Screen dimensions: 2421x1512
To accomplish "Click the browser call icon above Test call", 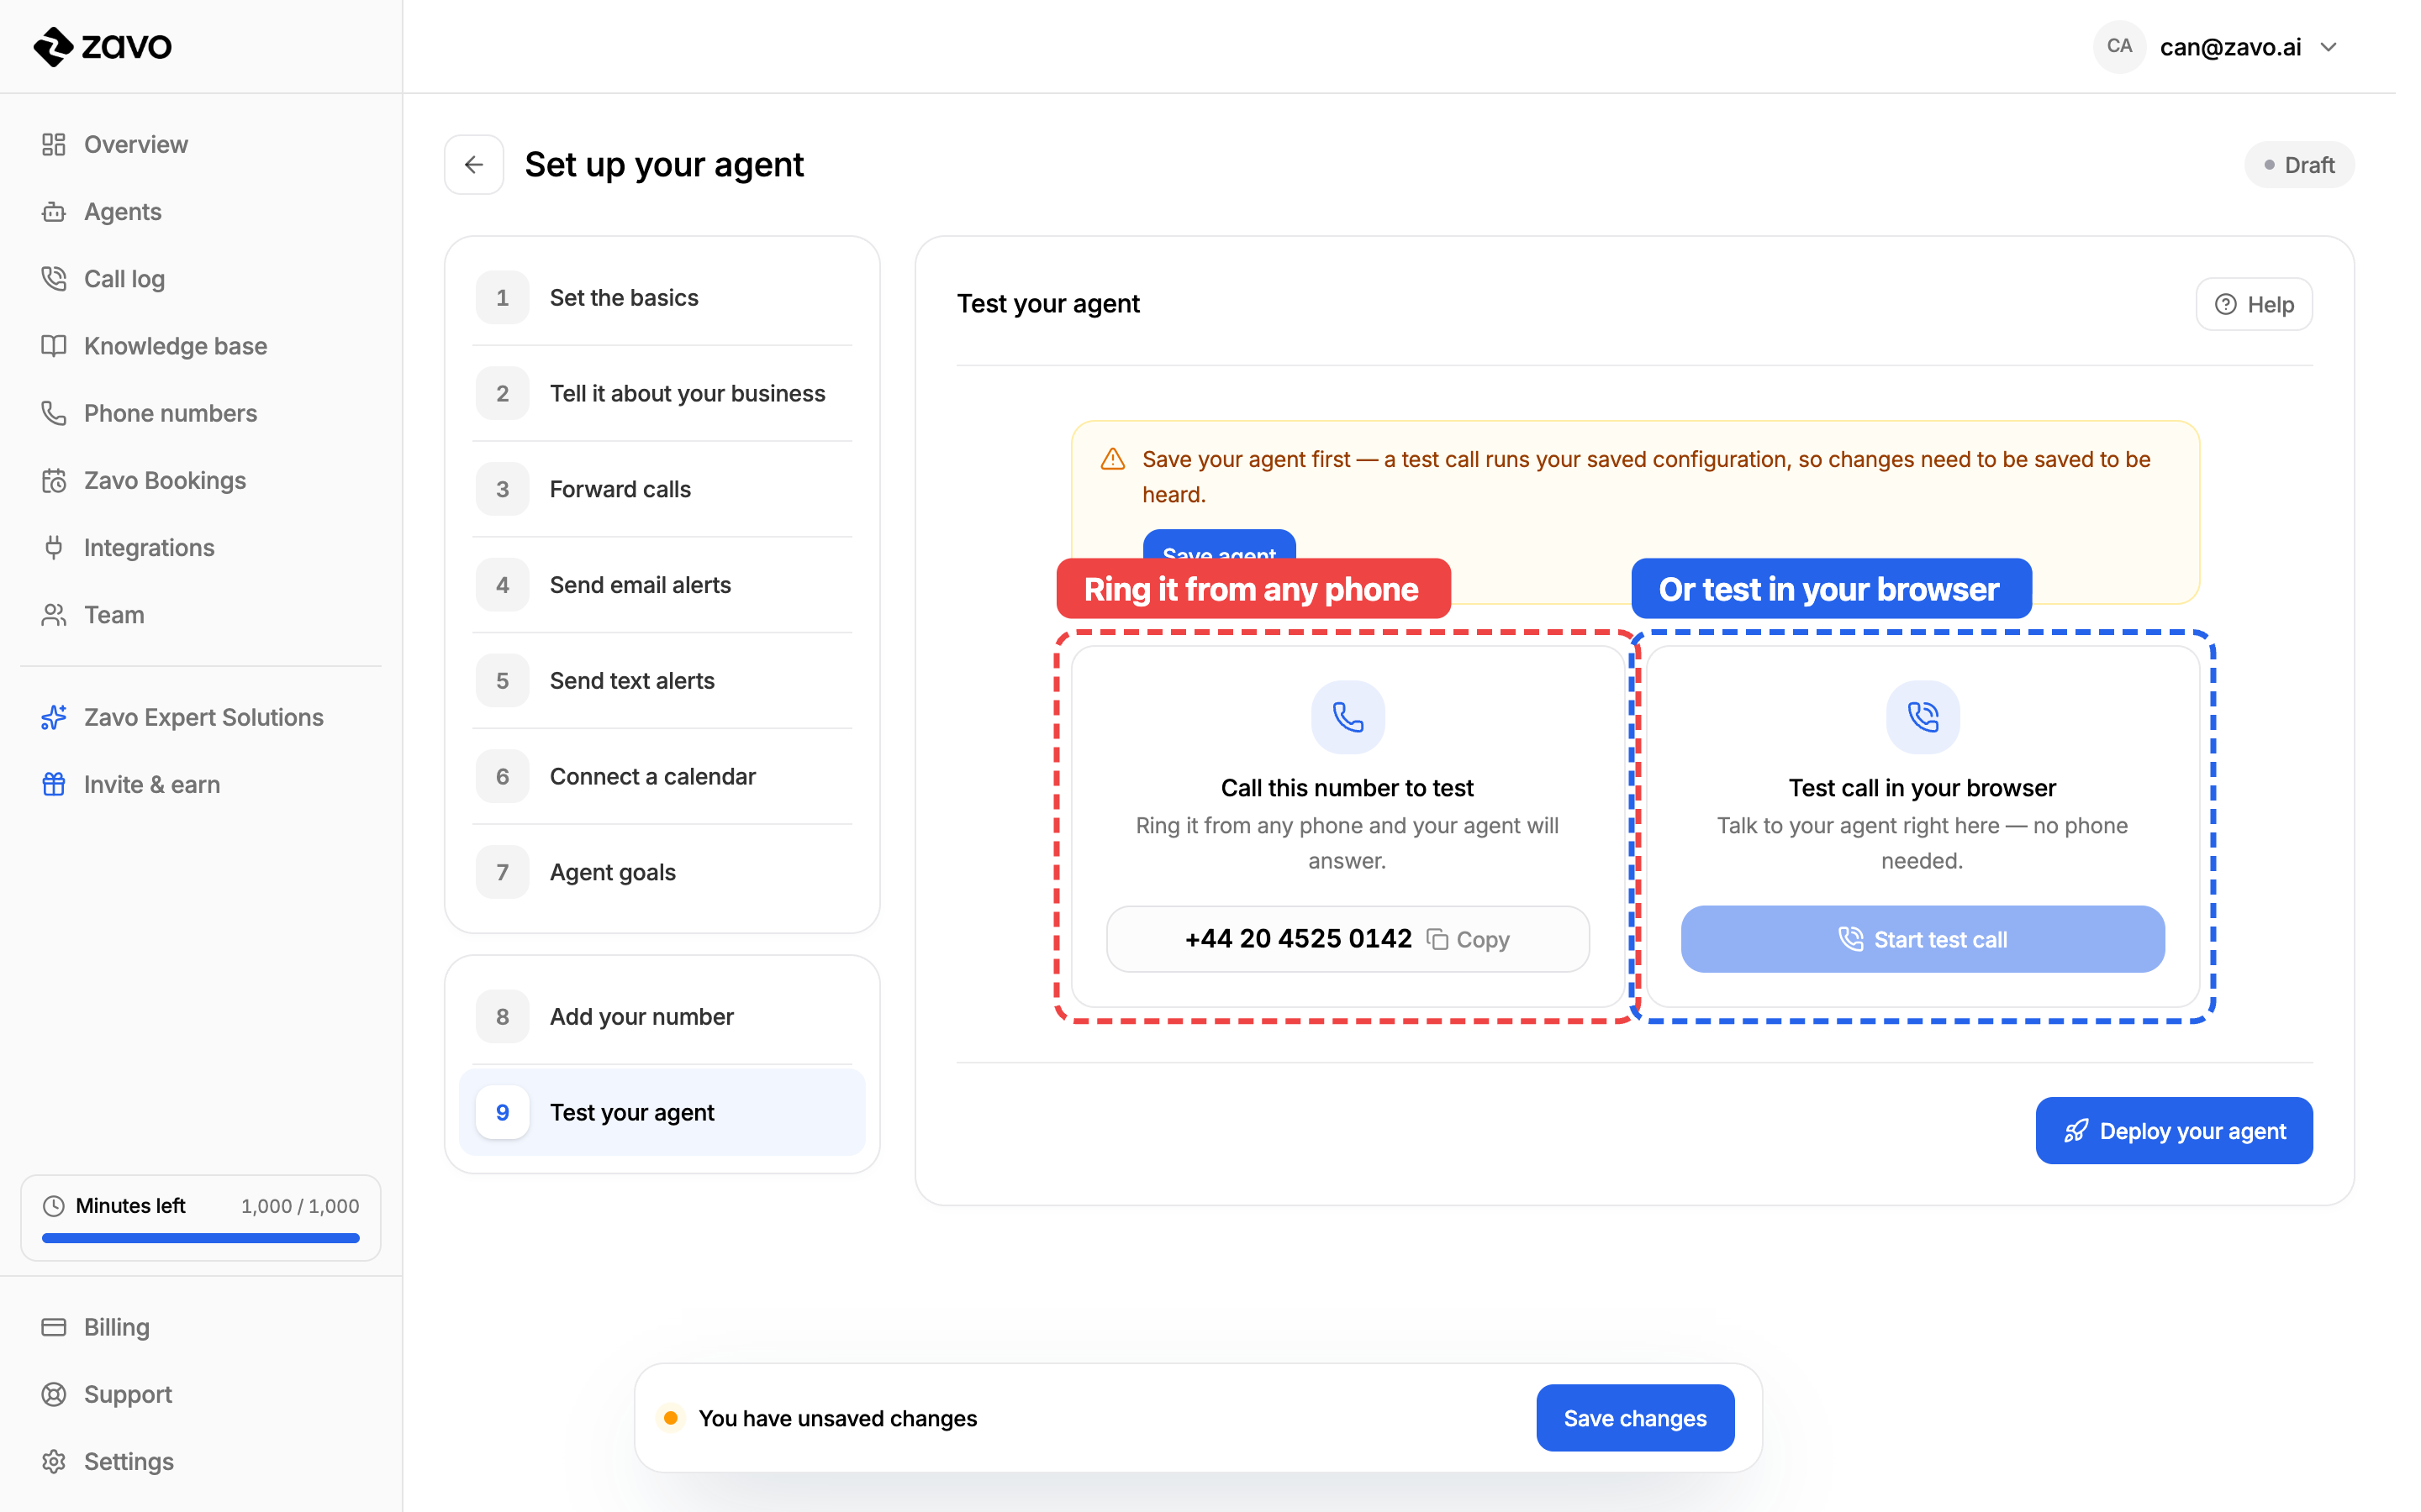I will (1922, 717).
